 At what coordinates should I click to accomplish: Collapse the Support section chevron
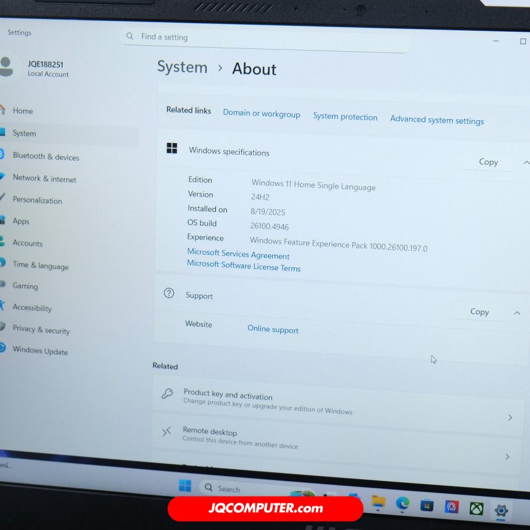click(x=517, y=313)
